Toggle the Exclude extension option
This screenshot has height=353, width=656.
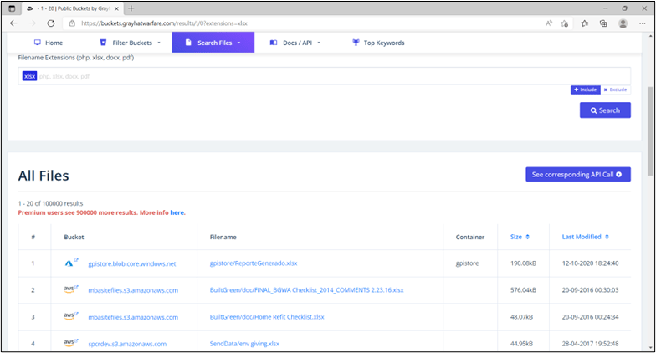(615, 90)
